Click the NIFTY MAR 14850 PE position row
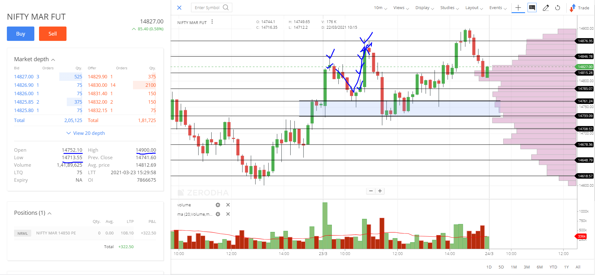The height and width of the screenshot is (275, 595). (x=85, y=233)
